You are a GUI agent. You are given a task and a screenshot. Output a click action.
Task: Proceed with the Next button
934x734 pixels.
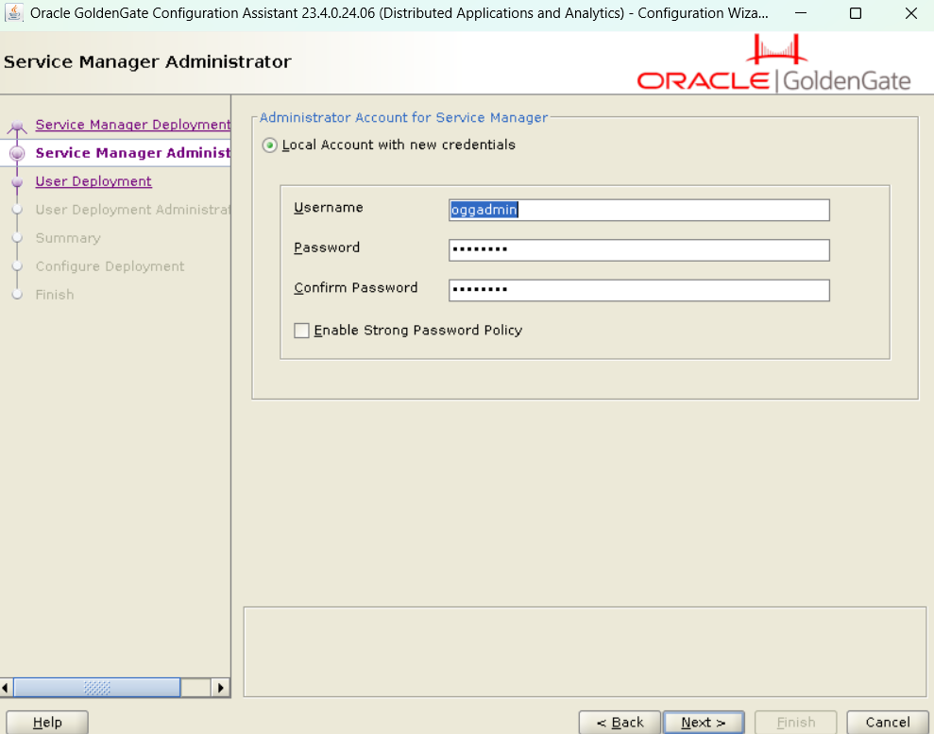tap(704, 722)
